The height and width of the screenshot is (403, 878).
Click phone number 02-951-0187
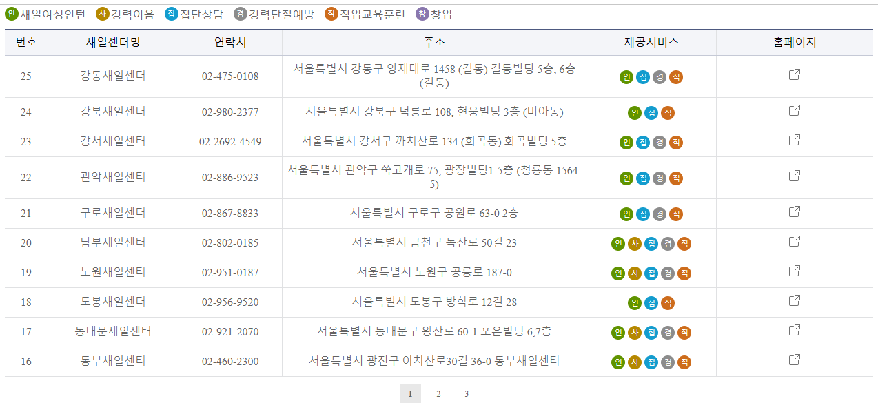230,273
